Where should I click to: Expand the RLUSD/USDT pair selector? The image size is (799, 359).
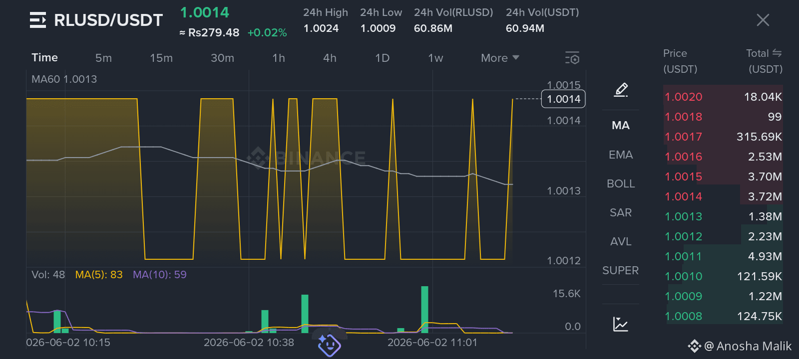click(x=108, y=20)
